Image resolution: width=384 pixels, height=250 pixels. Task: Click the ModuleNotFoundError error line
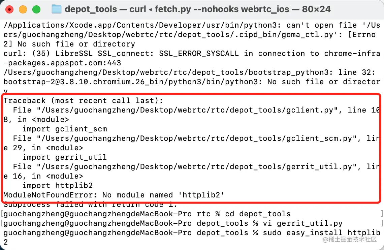114,195
